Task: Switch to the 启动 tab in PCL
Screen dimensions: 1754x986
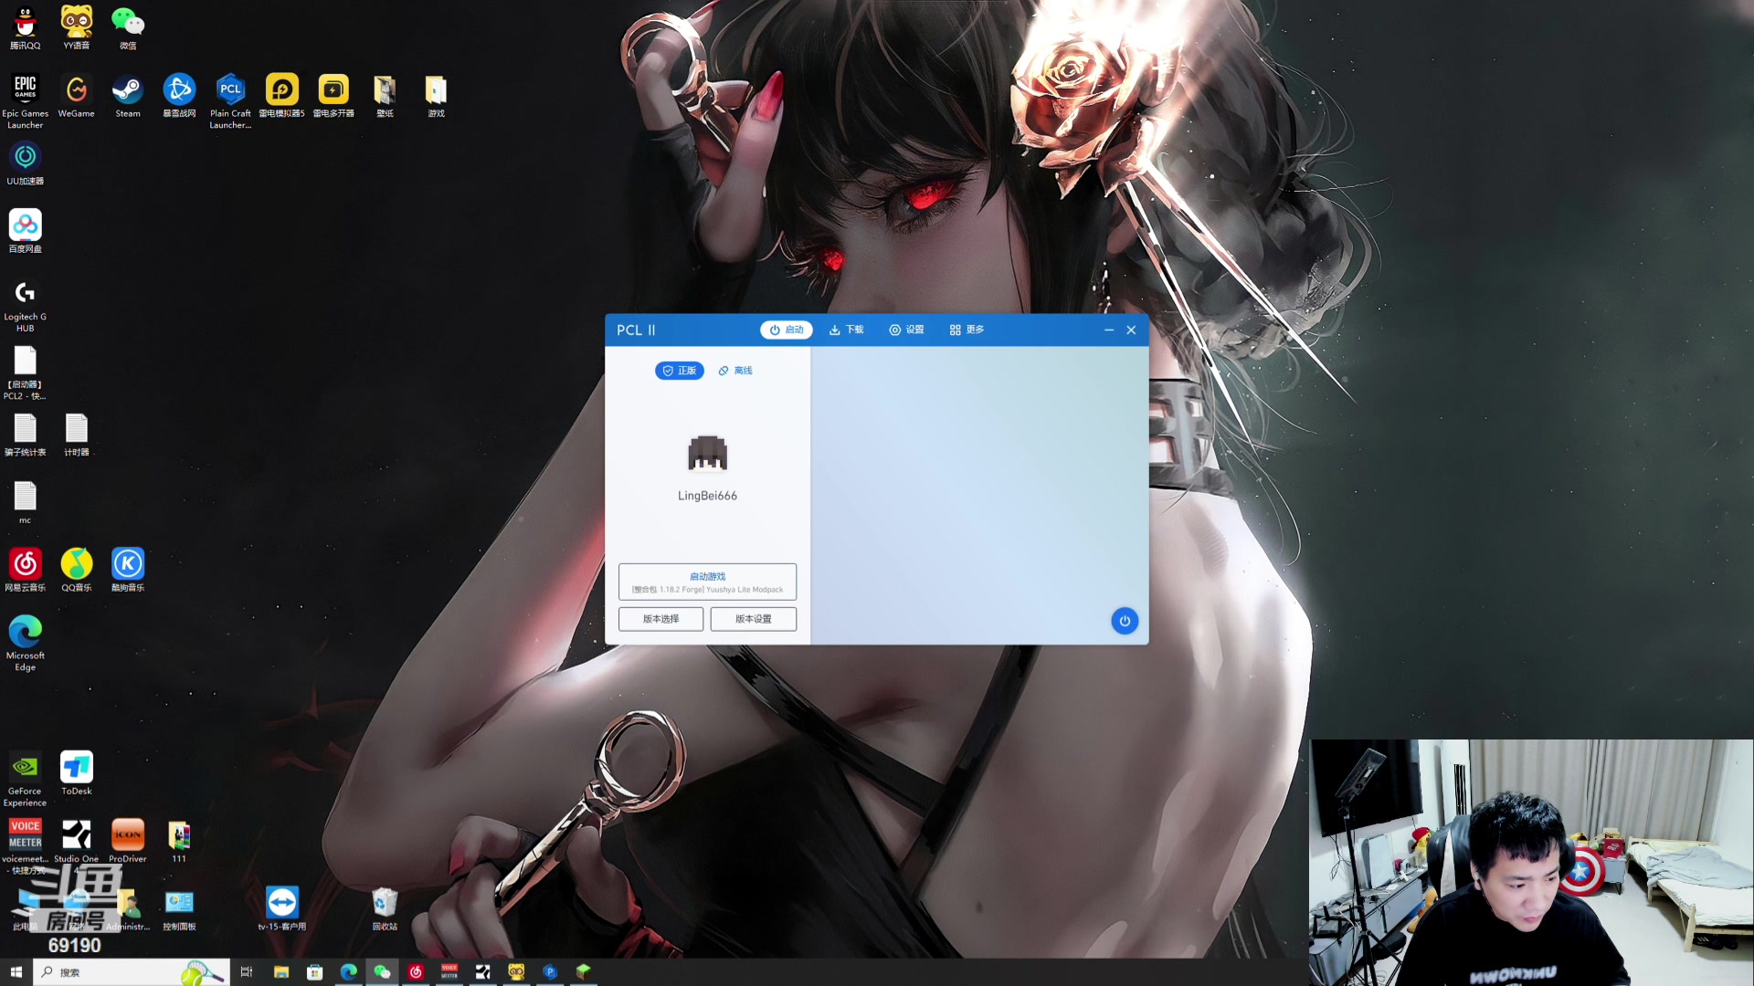Action: (x=786, y=330)
